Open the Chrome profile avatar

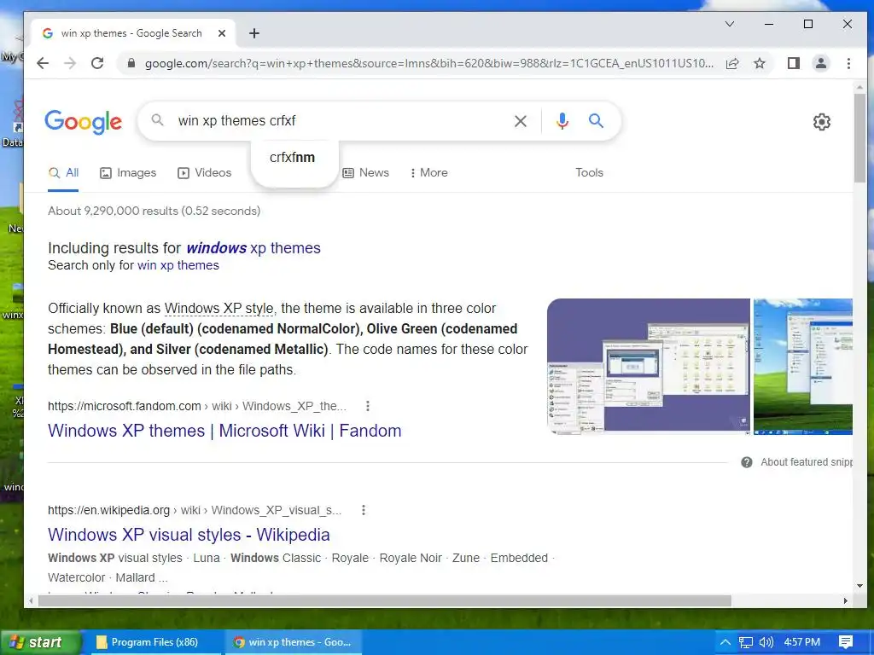[821, 63]
